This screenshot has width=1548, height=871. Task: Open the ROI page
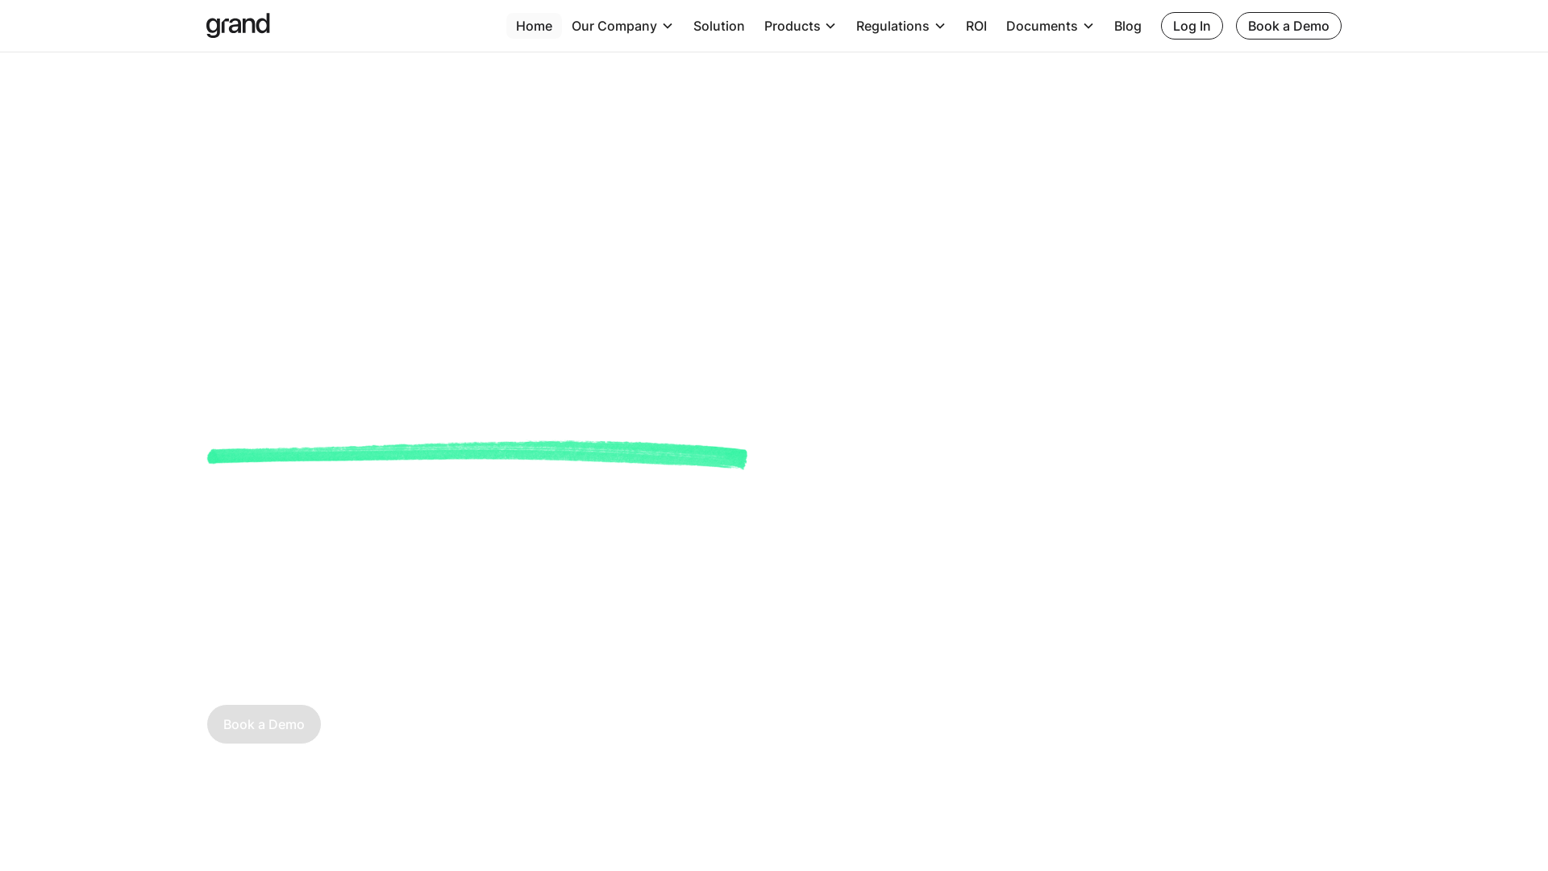(x=976, y=26)
